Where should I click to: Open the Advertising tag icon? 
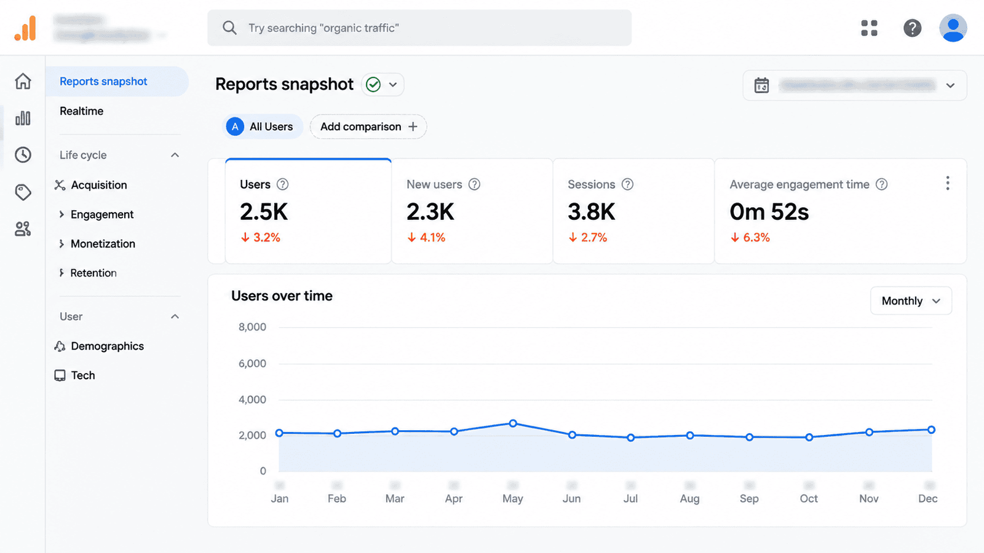[23, 192]
